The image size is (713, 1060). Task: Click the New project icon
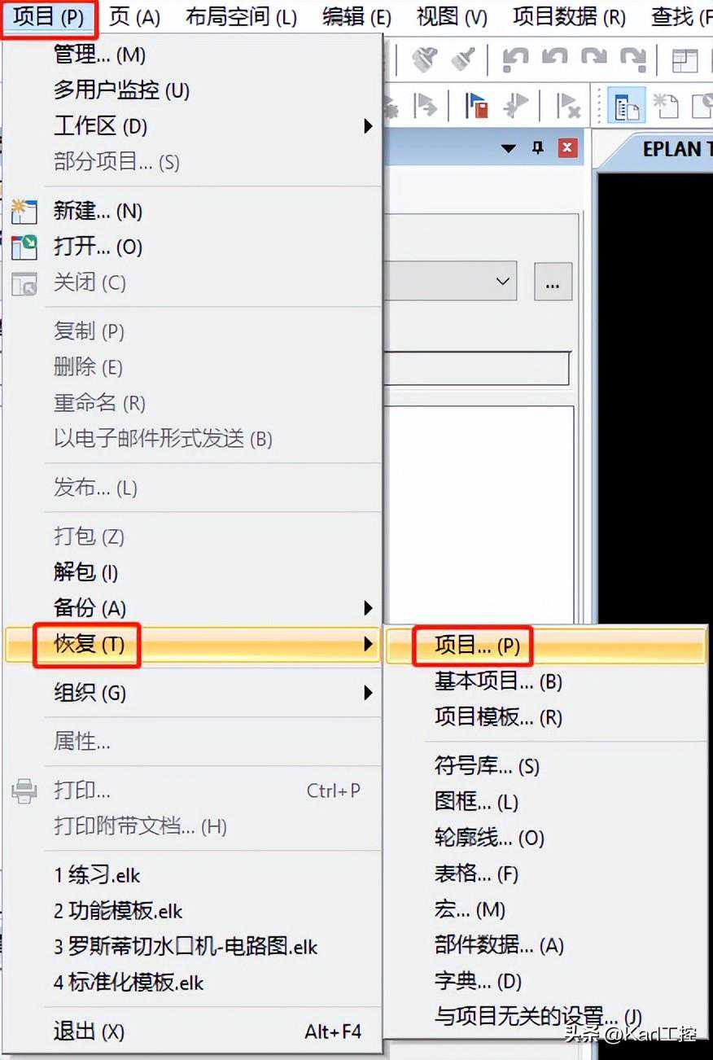pyautogui.click(x=24, y=212)
